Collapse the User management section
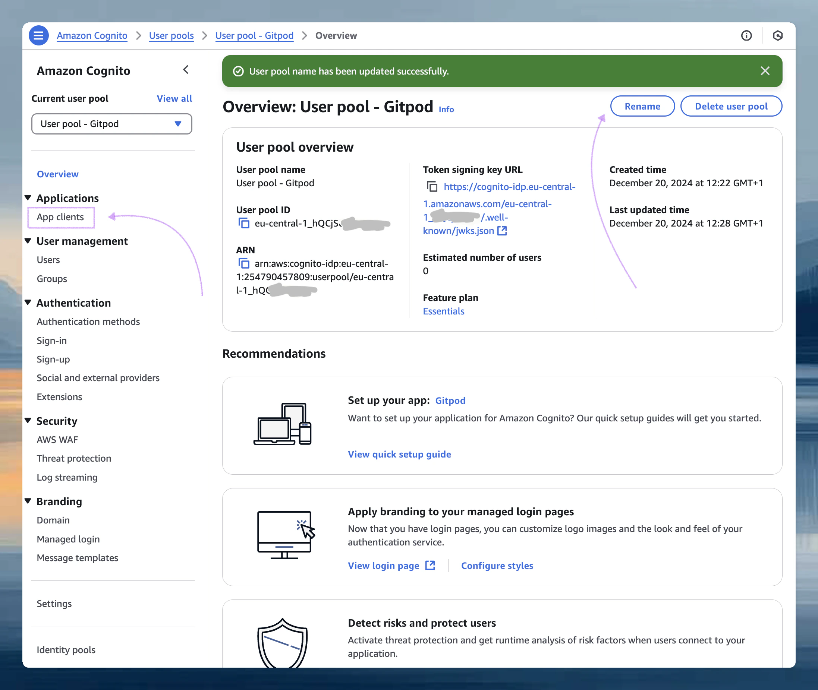 tap(28, 241)
